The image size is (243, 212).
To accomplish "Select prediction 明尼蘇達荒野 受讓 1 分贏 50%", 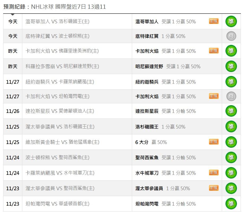I will (x=168, y=66).
